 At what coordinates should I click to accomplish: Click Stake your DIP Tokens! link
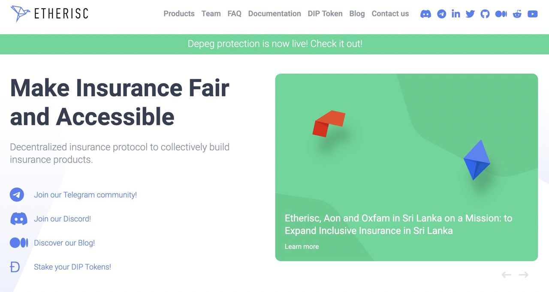72,266
